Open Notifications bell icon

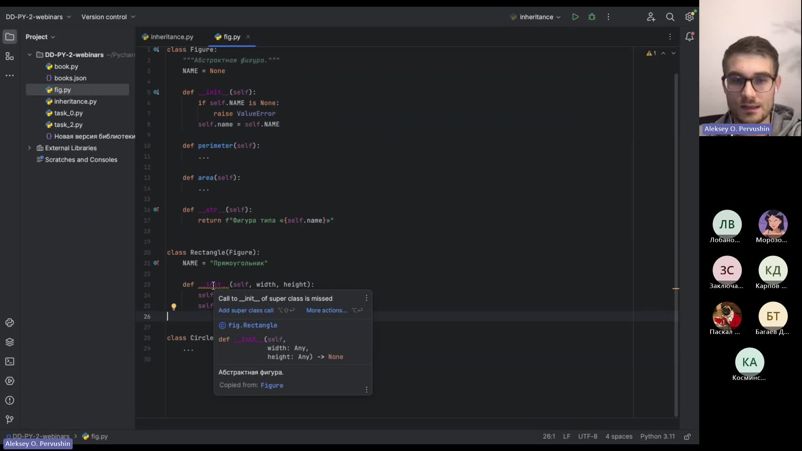click(x=690, y=37)
